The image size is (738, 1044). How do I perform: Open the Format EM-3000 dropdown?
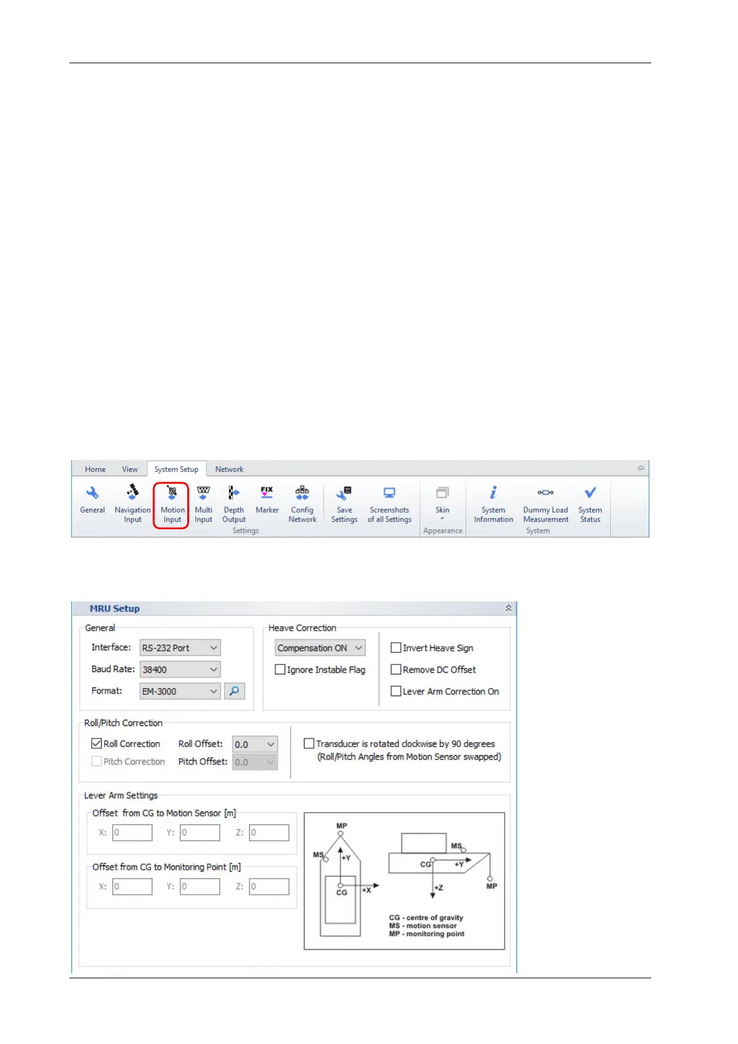[180, 691]
